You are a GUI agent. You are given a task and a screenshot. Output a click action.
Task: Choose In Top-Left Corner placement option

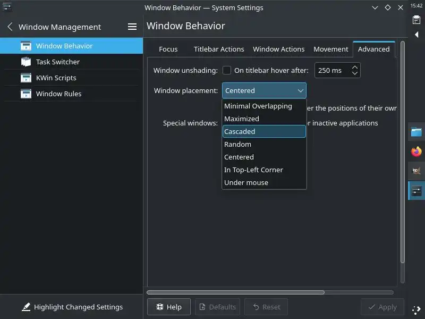(264, 170)
